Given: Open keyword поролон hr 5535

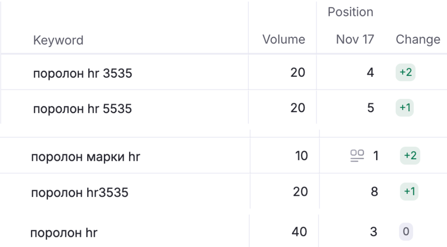Looking at the screenshot, I should click(x=83, y=109).
